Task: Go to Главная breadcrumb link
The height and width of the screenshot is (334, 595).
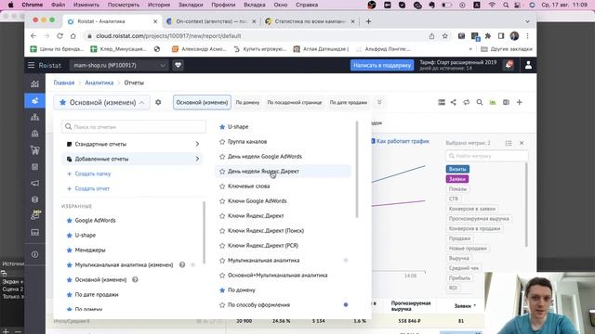Action: pos(64,83)
